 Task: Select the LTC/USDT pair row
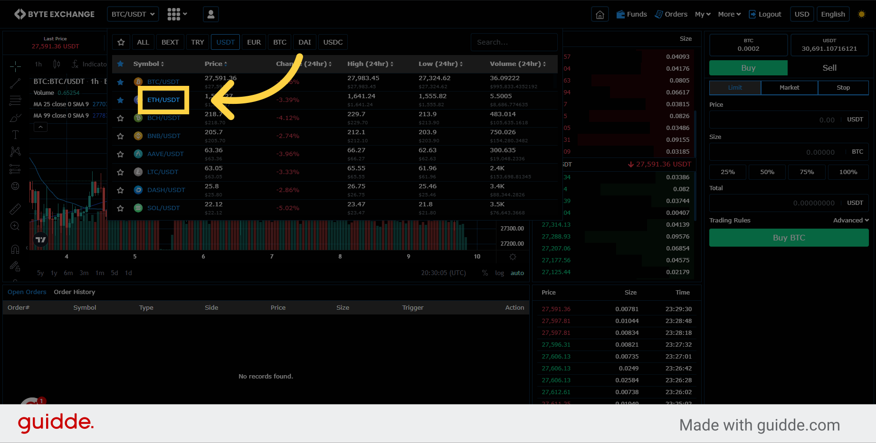334,172
